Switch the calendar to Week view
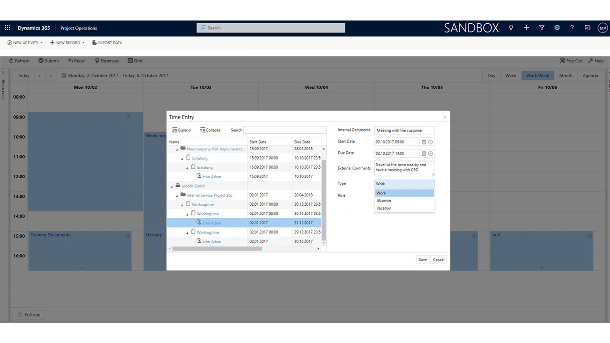The image size is (610, 343). [x=511, y=76]
